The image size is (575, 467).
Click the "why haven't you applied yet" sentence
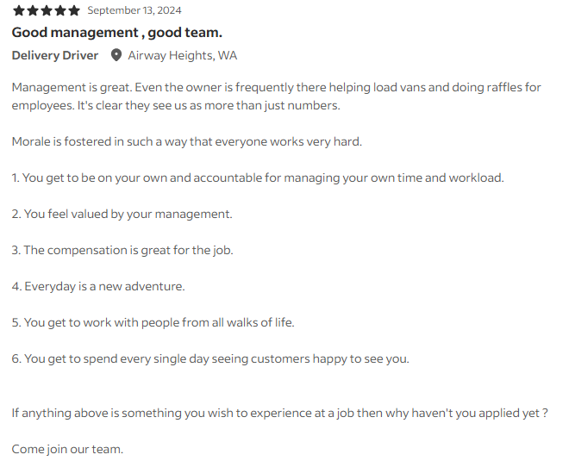pos(279,413)
